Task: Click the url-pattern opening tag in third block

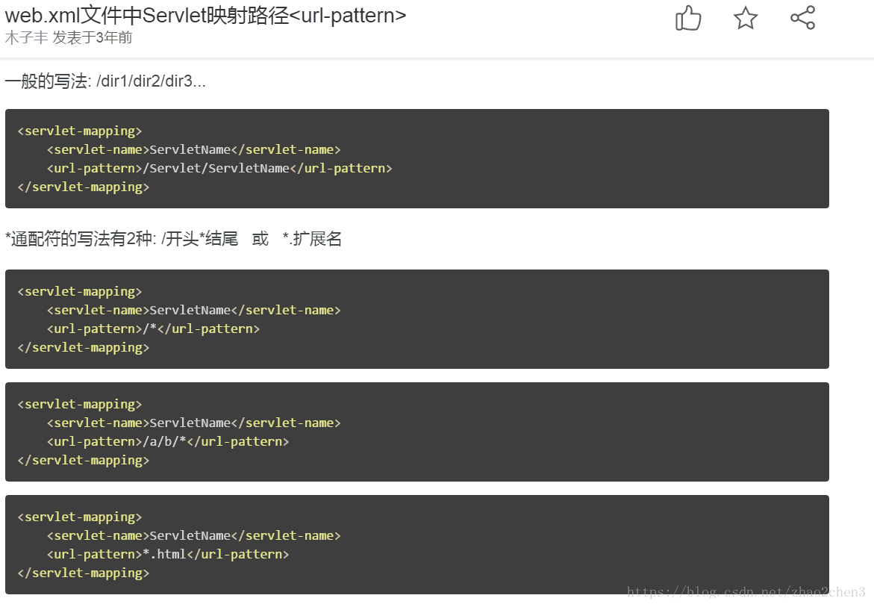Action: 93,441
